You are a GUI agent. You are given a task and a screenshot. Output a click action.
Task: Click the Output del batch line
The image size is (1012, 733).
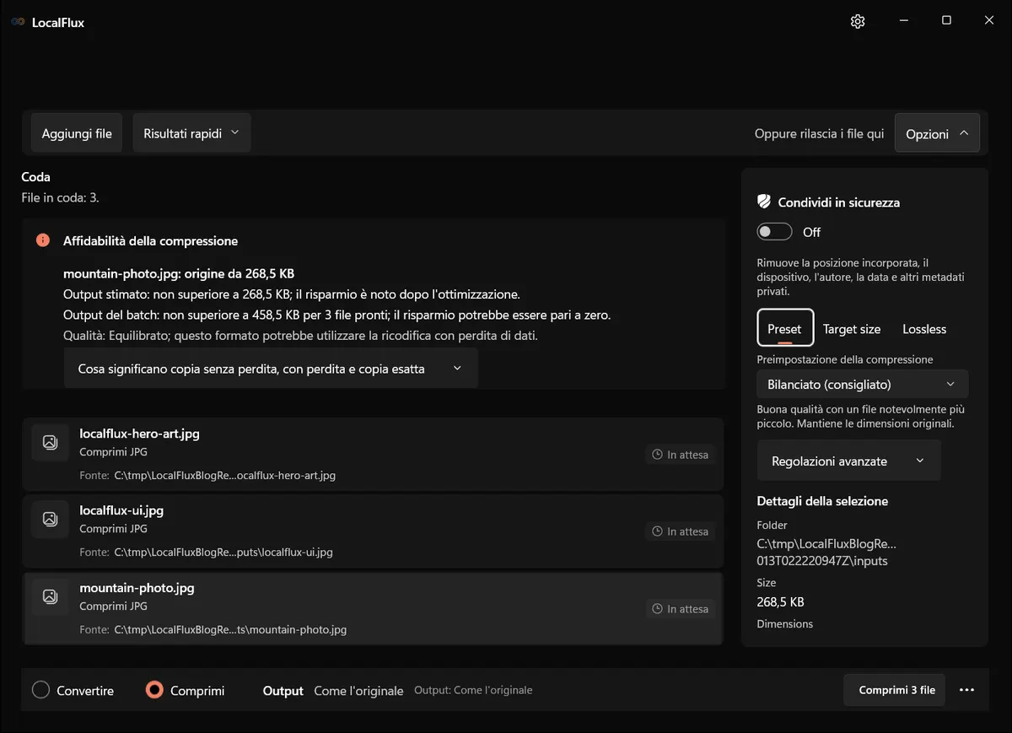(x=336, y=315)
